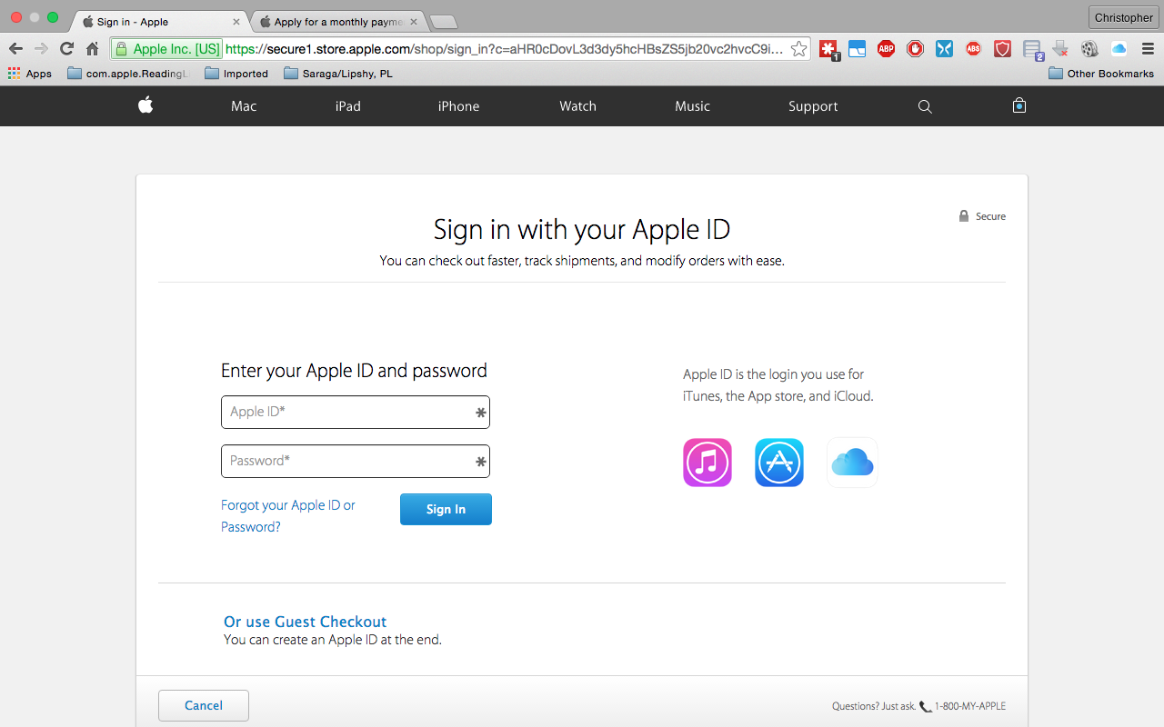
Task: Open the Christopher profile menu
Action: click(1123, 17)
